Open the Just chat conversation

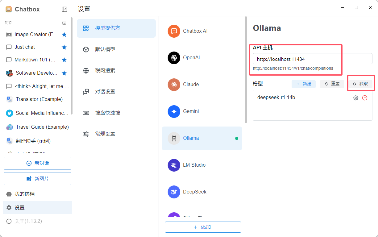point(37,47)
